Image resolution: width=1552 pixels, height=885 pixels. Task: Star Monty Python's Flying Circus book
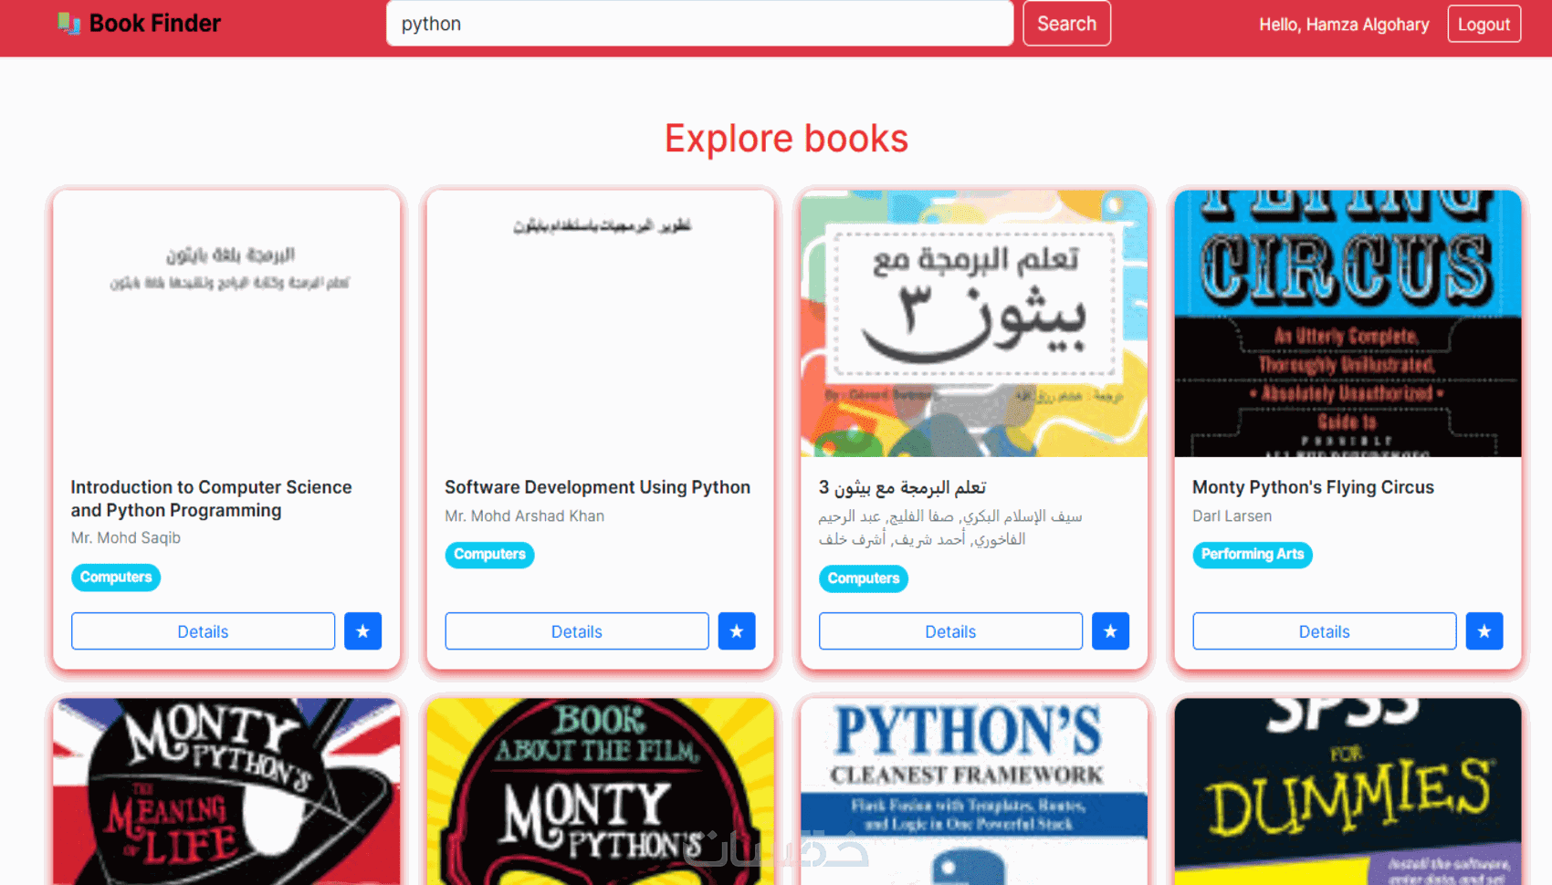(1484, 631)
